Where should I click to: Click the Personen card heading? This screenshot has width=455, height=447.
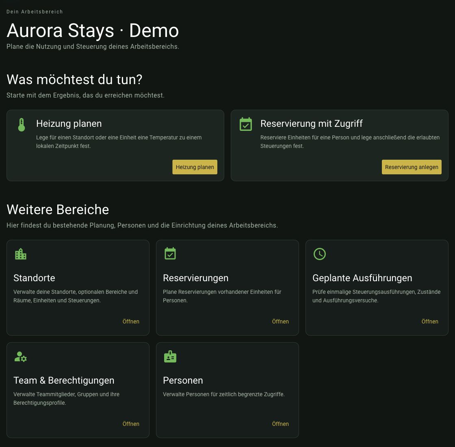click(183, 380)
